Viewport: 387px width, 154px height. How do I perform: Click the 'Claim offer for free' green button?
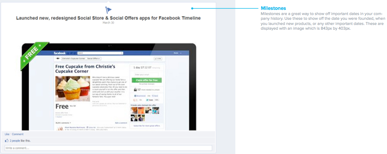(x=147, y=80)
